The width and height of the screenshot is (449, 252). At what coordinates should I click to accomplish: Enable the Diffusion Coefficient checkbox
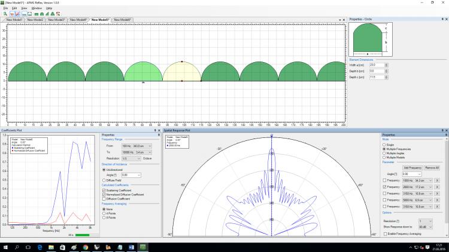pyautogui.click(x=105, y=199)
